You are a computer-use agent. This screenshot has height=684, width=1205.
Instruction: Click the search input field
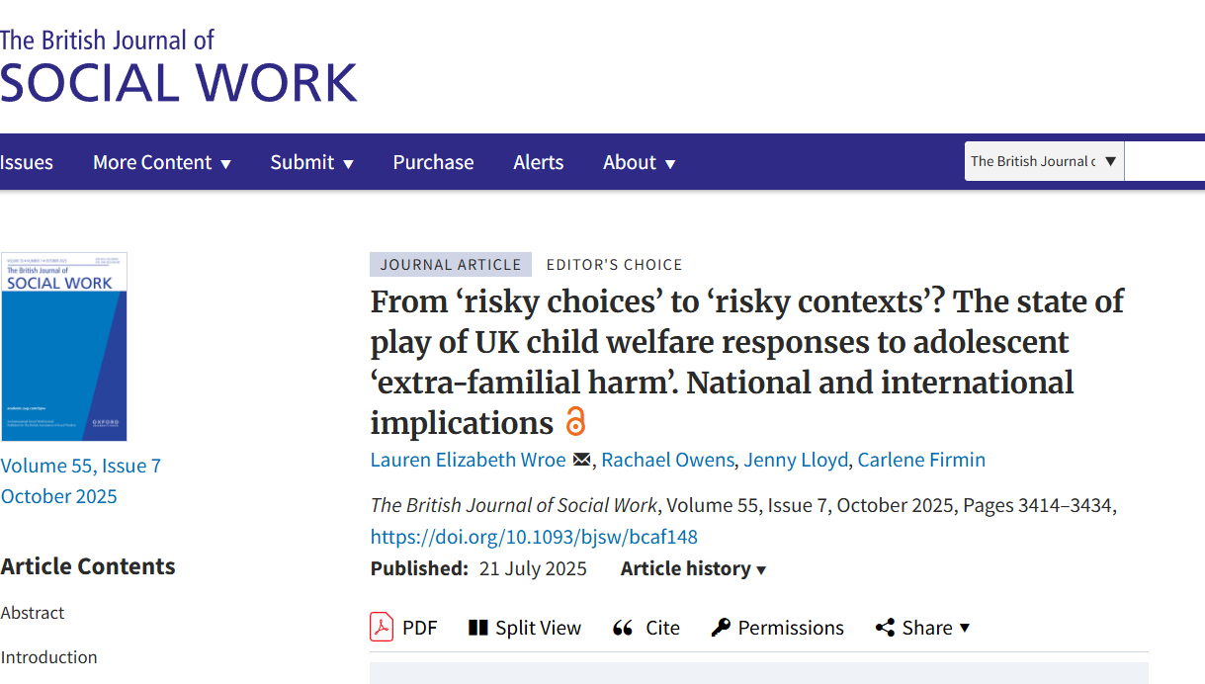pyautogui.click(x=1166, y=161)
